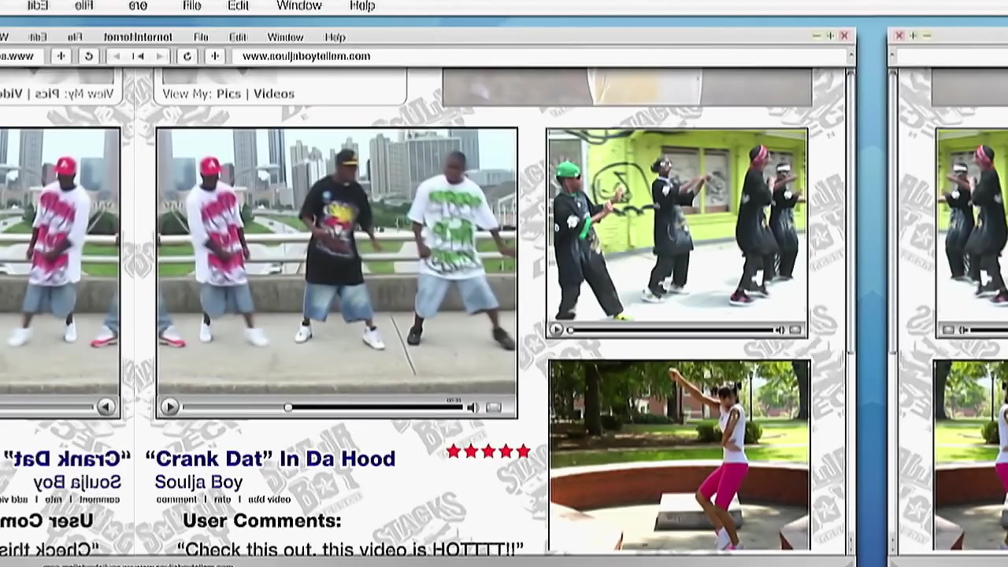Click the gray banner image above green wall video

(x=627, y=87)
